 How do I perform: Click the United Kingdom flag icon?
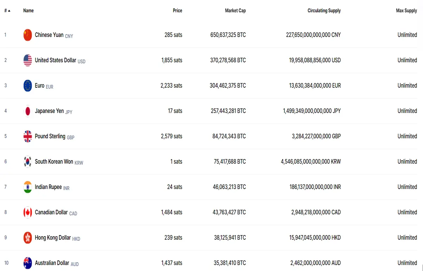coord(28,136)
